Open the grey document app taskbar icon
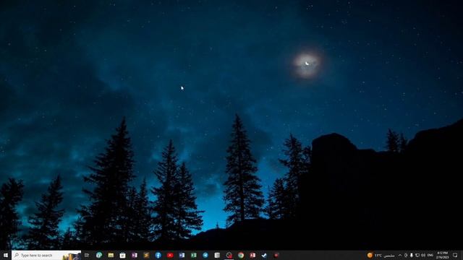The height and width of the screenshot is (260, 463). (217, 255)
